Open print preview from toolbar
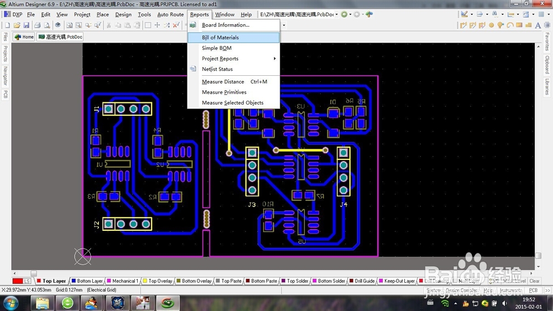This screenshot has width=553, height=311. (46, 25)
